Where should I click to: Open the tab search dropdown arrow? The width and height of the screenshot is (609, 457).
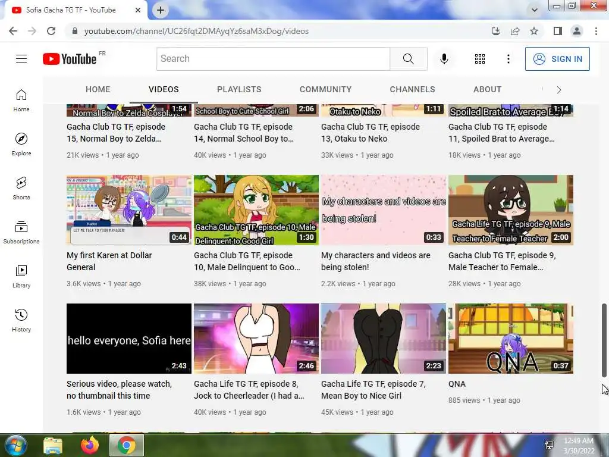[535, 10]
